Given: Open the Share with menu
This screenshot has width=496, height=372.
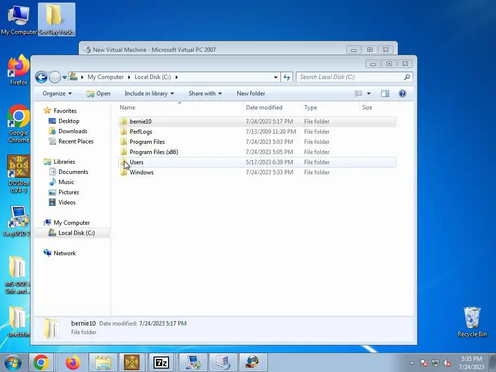Looking at the screenshot, I should click(x=205, y=93).
